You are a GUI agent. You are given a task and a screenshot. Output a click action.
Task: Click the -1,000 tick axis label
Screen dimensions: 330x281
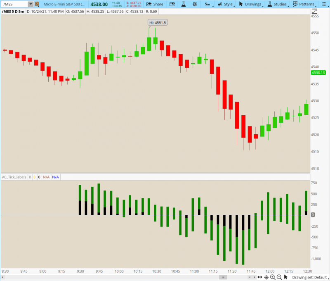(316, 259)
